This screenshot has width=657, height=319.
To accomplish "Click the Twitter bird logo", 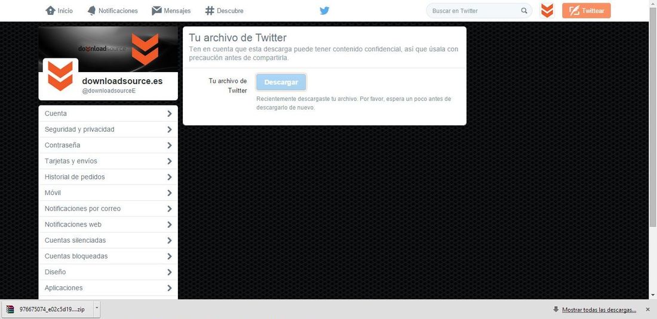I will coord(324,11).
